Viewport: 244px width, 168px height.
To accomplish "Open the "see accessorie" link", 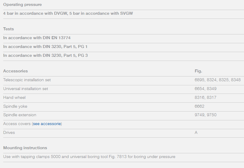I will [x=47, y=124].
